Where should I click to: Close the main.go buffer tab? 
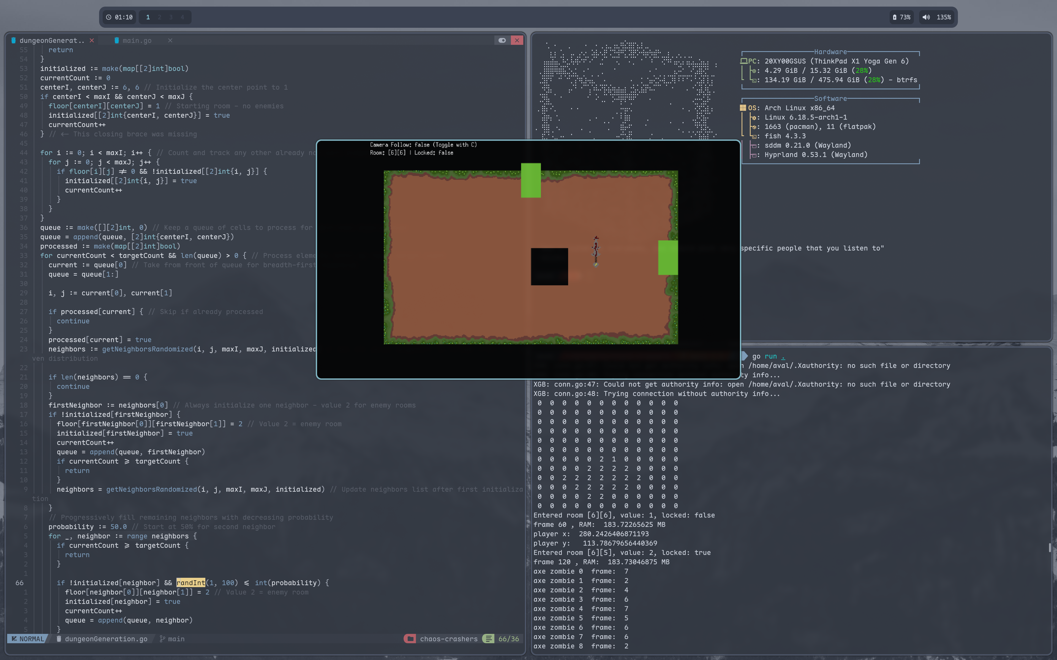point(170,40)
